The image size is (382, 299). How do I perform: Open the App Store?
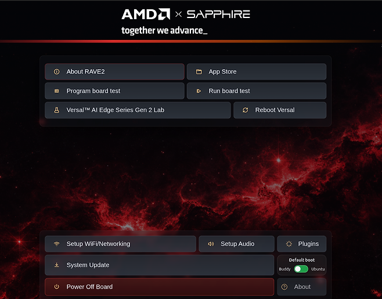[x=256, y=71]
